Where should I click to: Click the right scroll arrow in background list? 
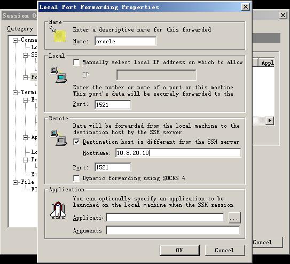(x=270, y=121)
